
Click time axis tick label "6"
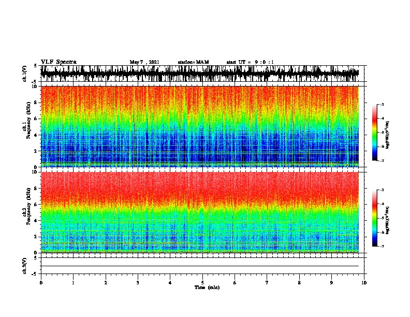(235, 283)
